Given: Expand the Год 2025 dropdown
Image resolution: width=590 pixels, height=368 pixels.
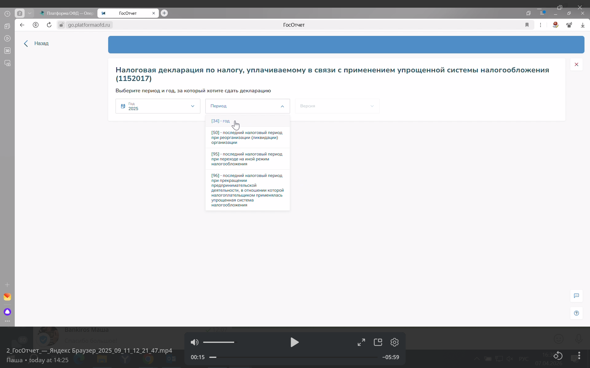Looking at the screenshot, I should click(x=158, y=106).
